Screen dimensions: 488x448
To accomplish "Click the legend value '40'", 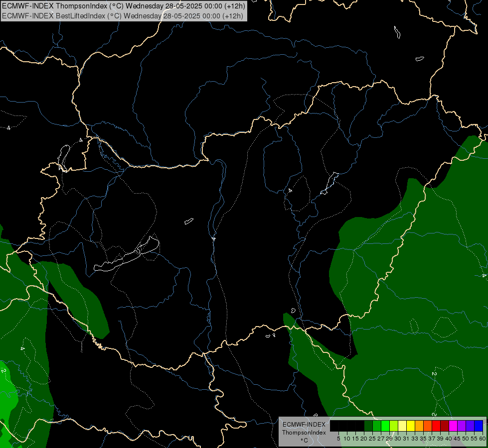I will [448, 439].
